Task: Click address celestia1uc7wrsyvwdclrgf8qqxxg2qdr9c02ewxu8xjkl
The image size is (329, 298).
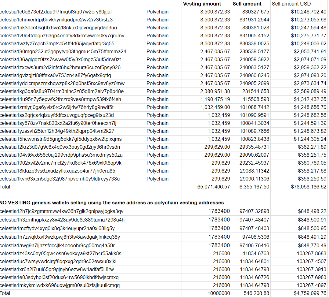Action: [x=58, y=262]
